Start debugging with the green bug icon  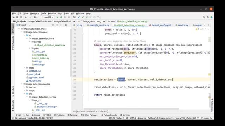pos(61,17)
